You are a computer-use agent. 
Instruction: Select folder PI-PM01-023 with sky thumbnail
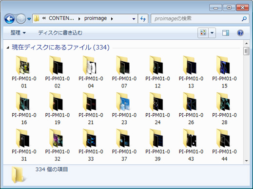pos(124,108)
